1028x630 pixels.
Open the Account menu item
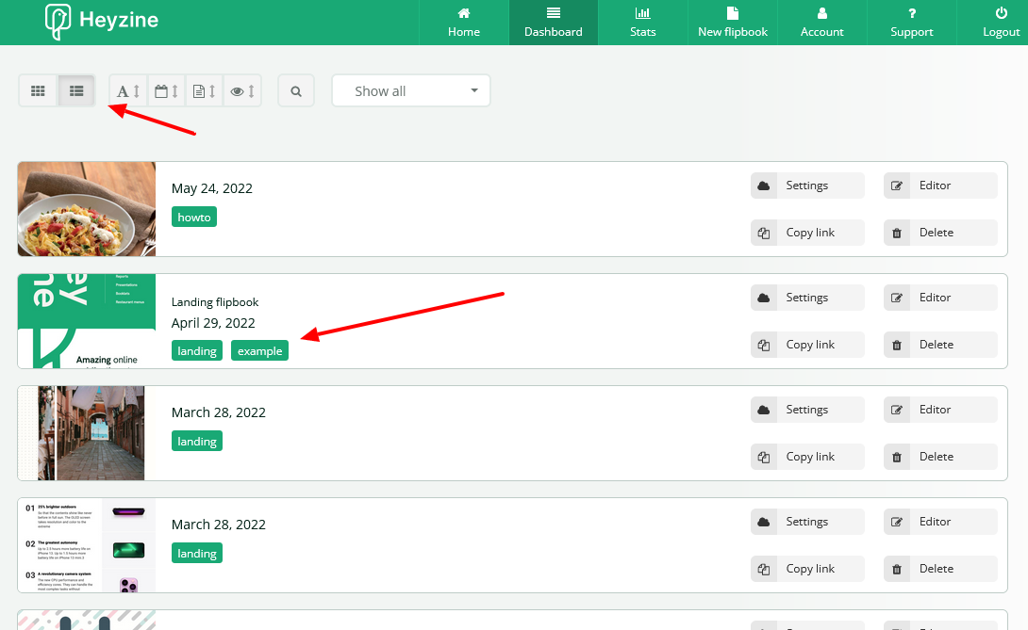[x=822, y=23]
